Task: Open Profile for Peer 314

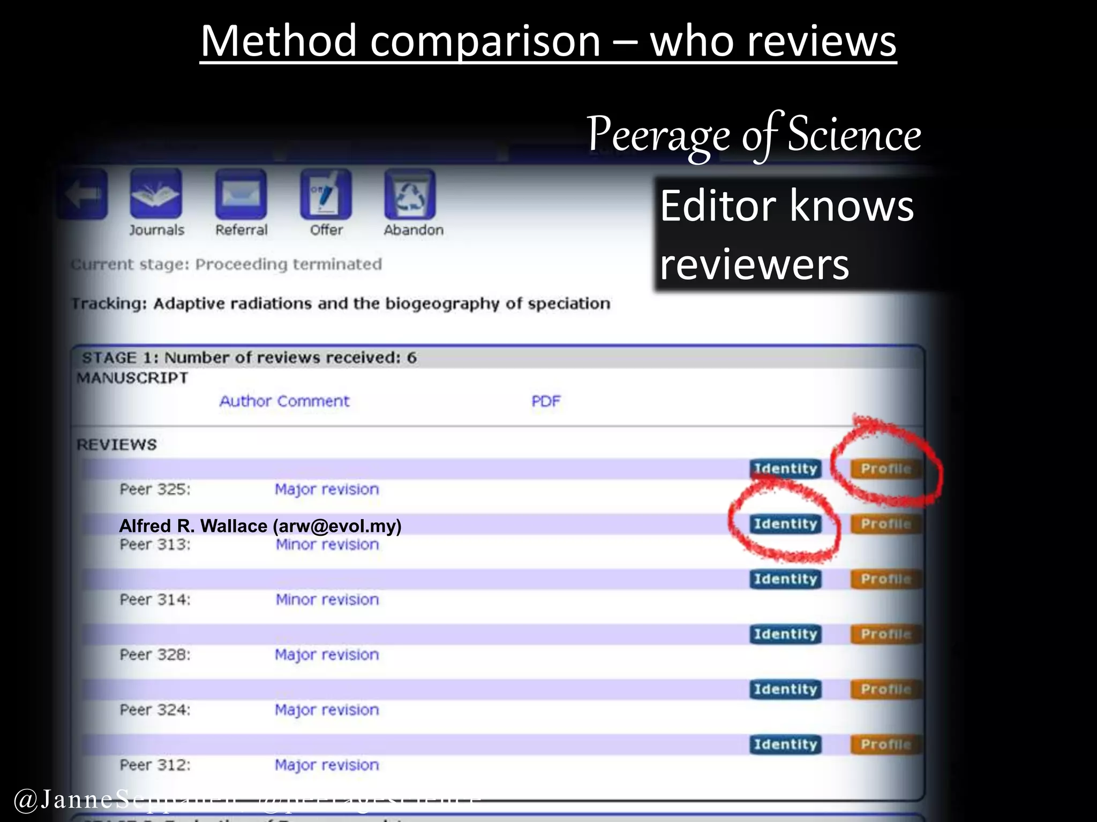Action: [886, 579]
